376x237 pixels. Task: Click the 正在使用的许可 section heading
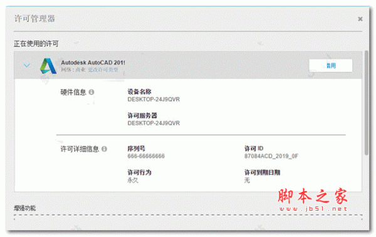coord(36,44)
